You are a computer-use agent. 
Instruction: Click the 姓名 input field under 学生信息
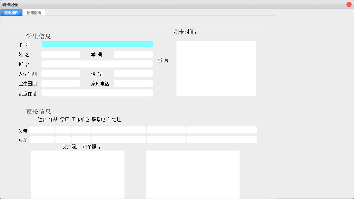[61, 54]
